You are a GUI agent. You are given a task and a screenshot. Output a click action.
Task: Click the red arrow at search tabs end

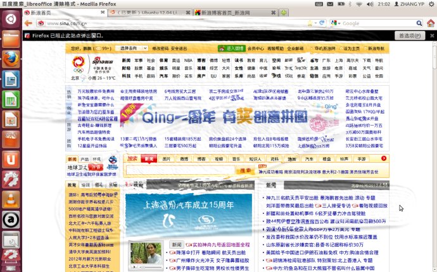(384, 158)
